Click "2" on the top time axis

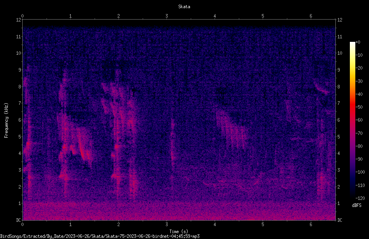118,16
